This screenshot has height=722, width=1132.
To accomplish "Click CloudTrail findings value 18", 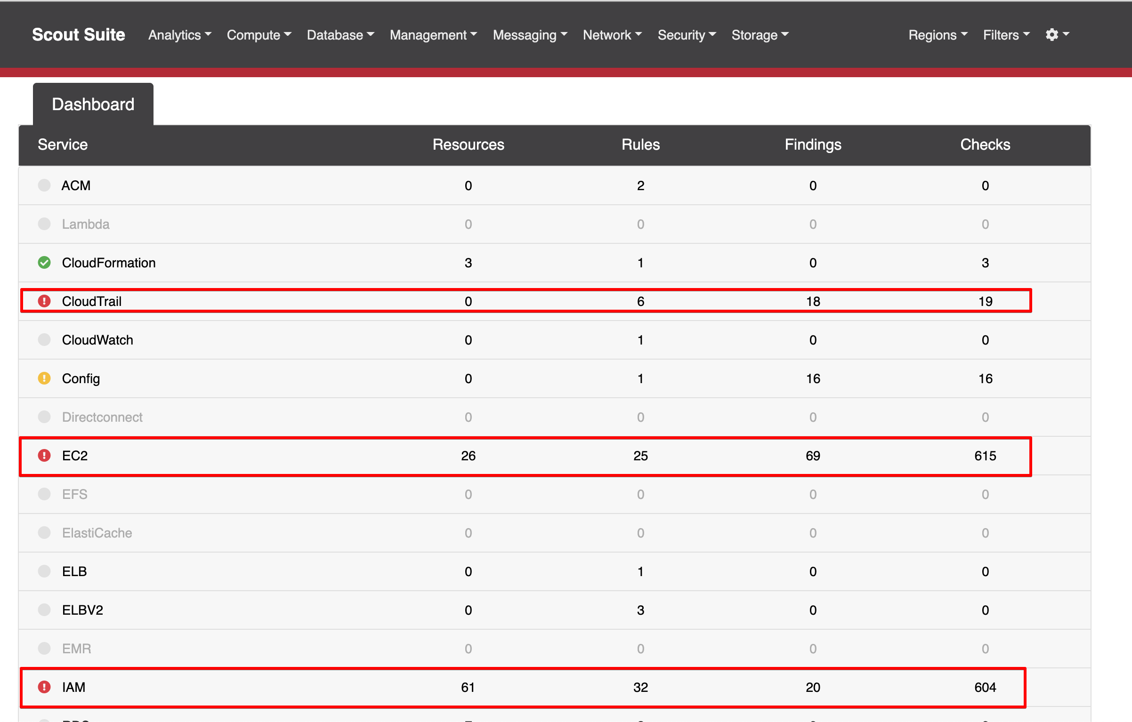I will (x=813, y=301).
